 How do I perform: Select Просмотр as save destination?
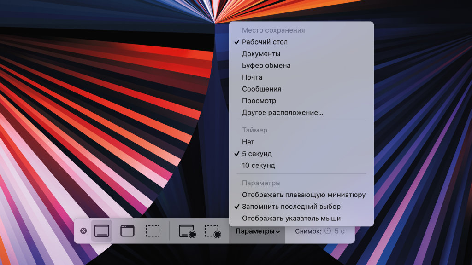point(259,101)
